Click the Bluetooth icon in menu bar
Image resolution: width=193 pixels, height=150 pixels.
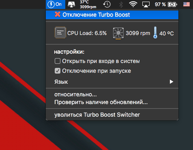[x=121, y=4]
